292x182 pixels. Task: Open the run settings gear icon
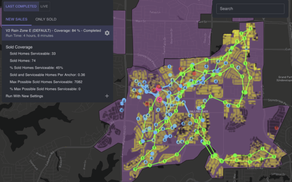[107, 33]
